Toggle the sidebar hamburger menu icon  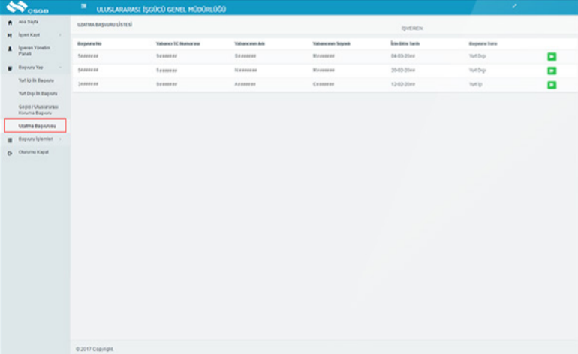[x=83, y=8]
